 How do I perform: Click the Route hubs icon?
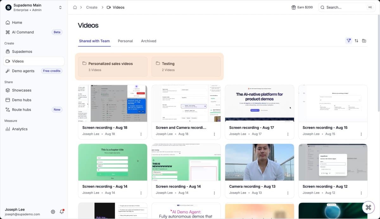coord(8,109)
